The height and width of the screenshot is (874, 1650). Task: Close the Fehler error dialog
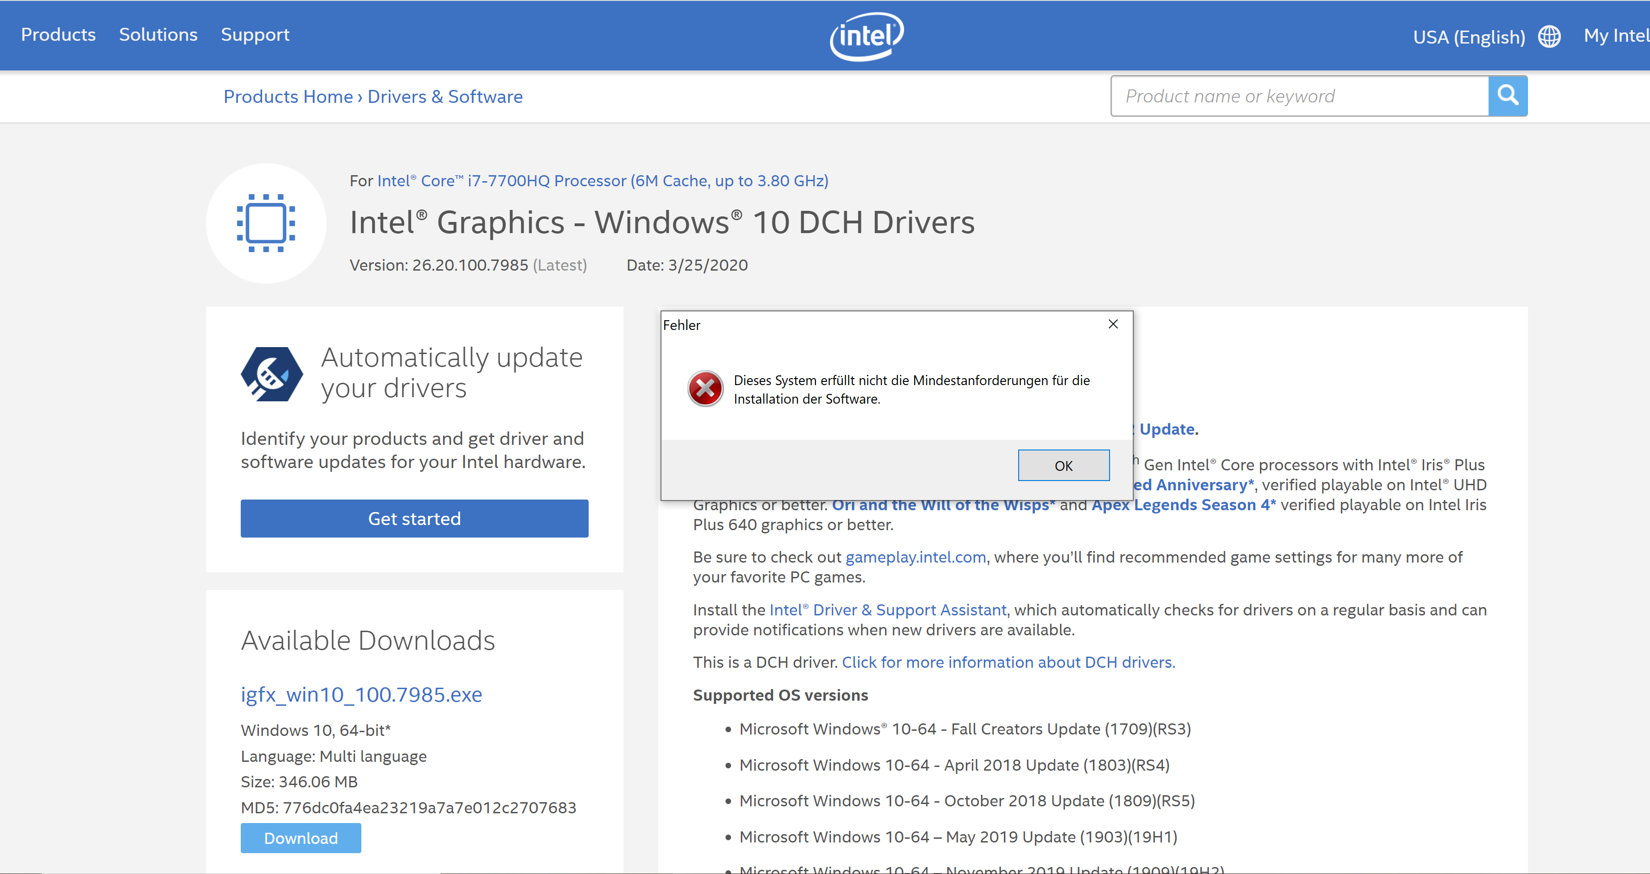click(1112, 324)
